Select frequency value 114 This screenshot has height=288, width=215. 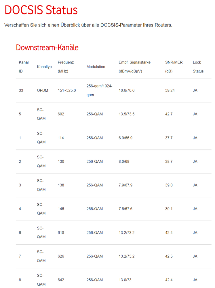(61, 138)
